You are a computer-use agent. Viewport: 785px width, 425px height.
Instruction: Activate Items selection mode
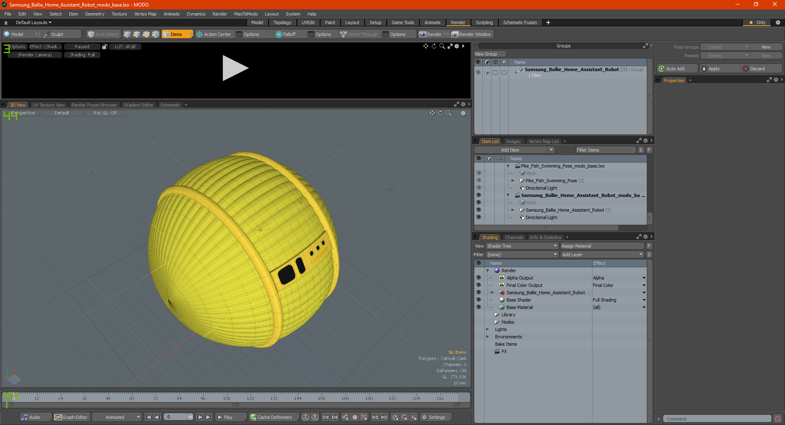pos(177,34)
